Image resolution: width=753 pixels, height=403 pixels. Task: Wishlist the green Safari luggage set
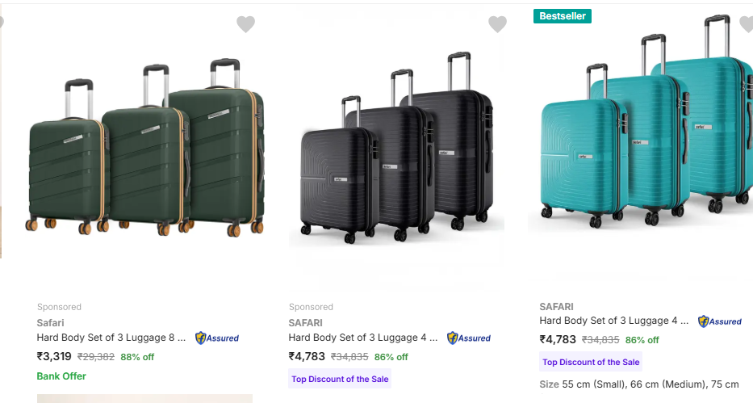point(245,24)
